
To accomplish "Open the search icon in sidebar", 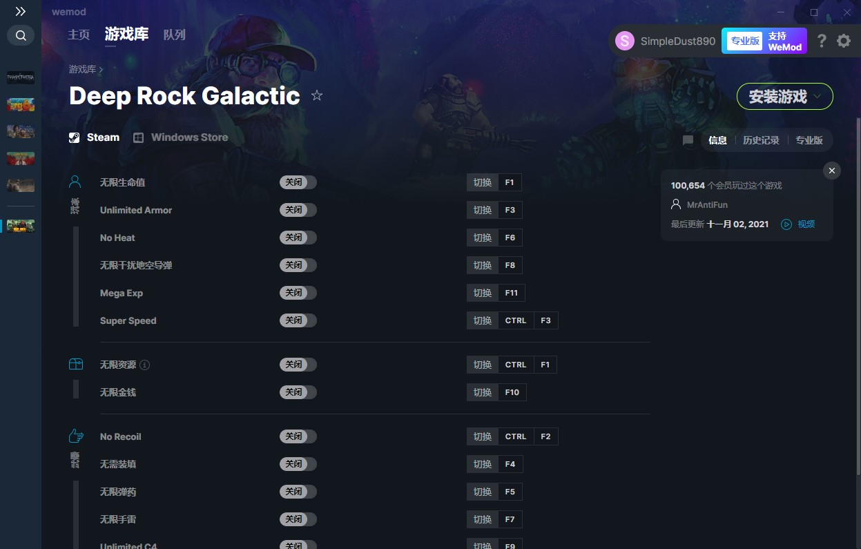I will (21, 35).
